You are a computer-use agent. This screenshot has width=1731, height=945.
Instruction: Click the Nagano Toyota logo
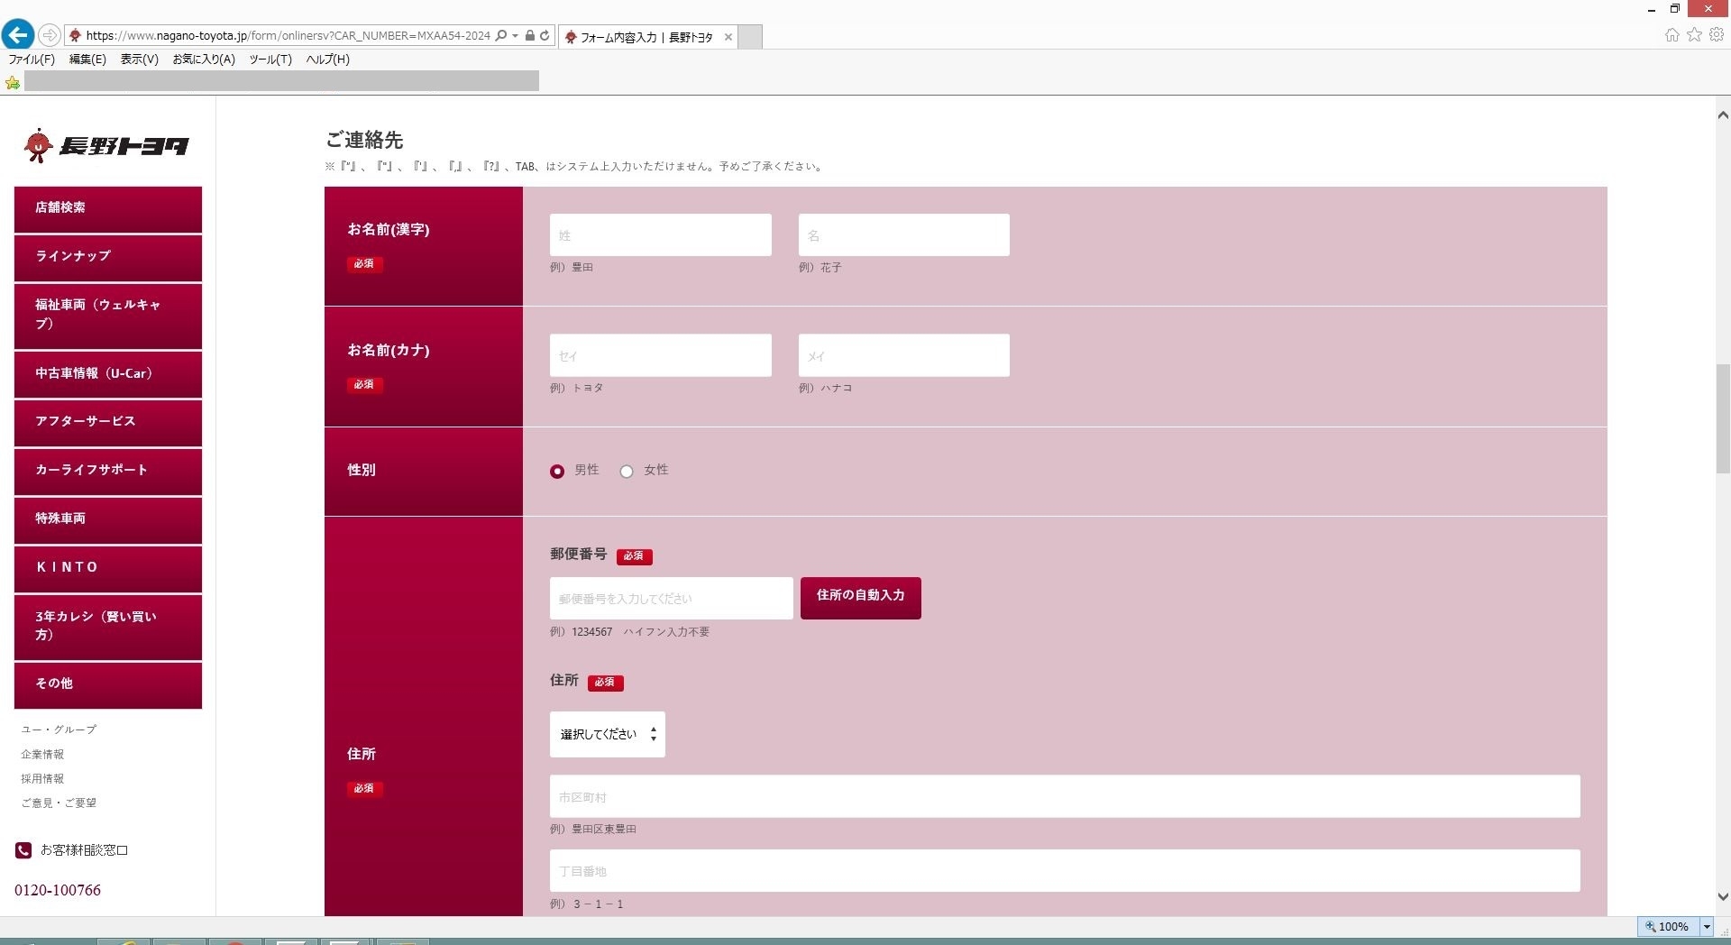point(106,145)
